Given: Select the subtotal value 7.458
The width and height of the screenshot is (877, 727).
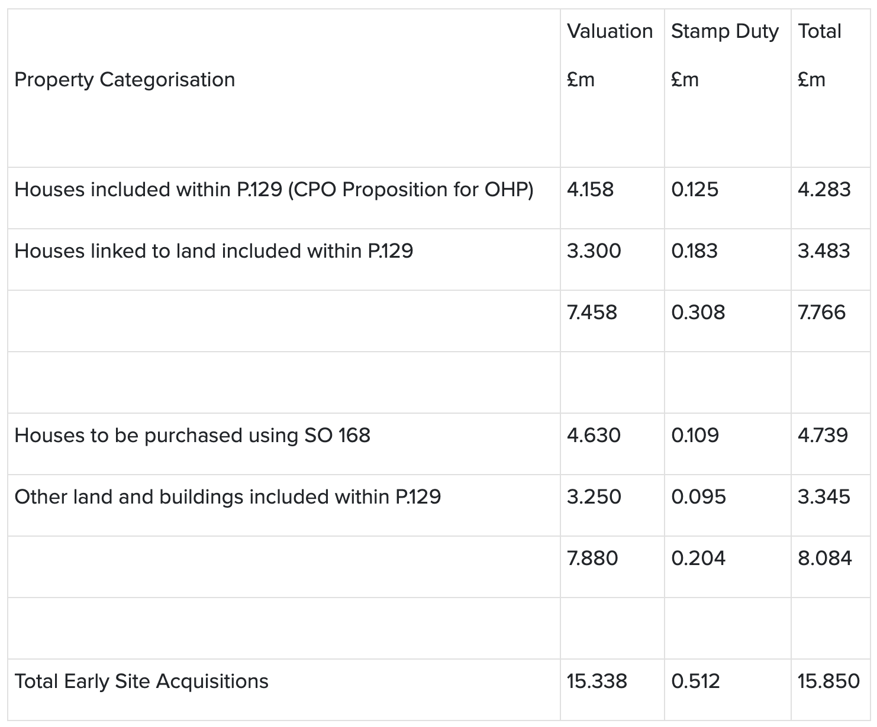Looking at the screenshot, I should pos(592,313).
